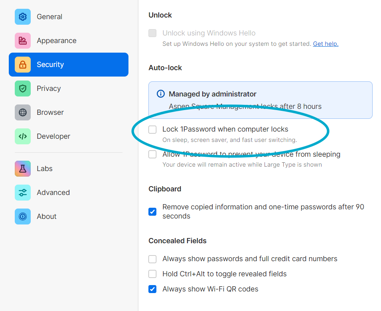Open the Get help link
Image resolution: width=381 pixels, height=311 pixels.
point(326,44)
